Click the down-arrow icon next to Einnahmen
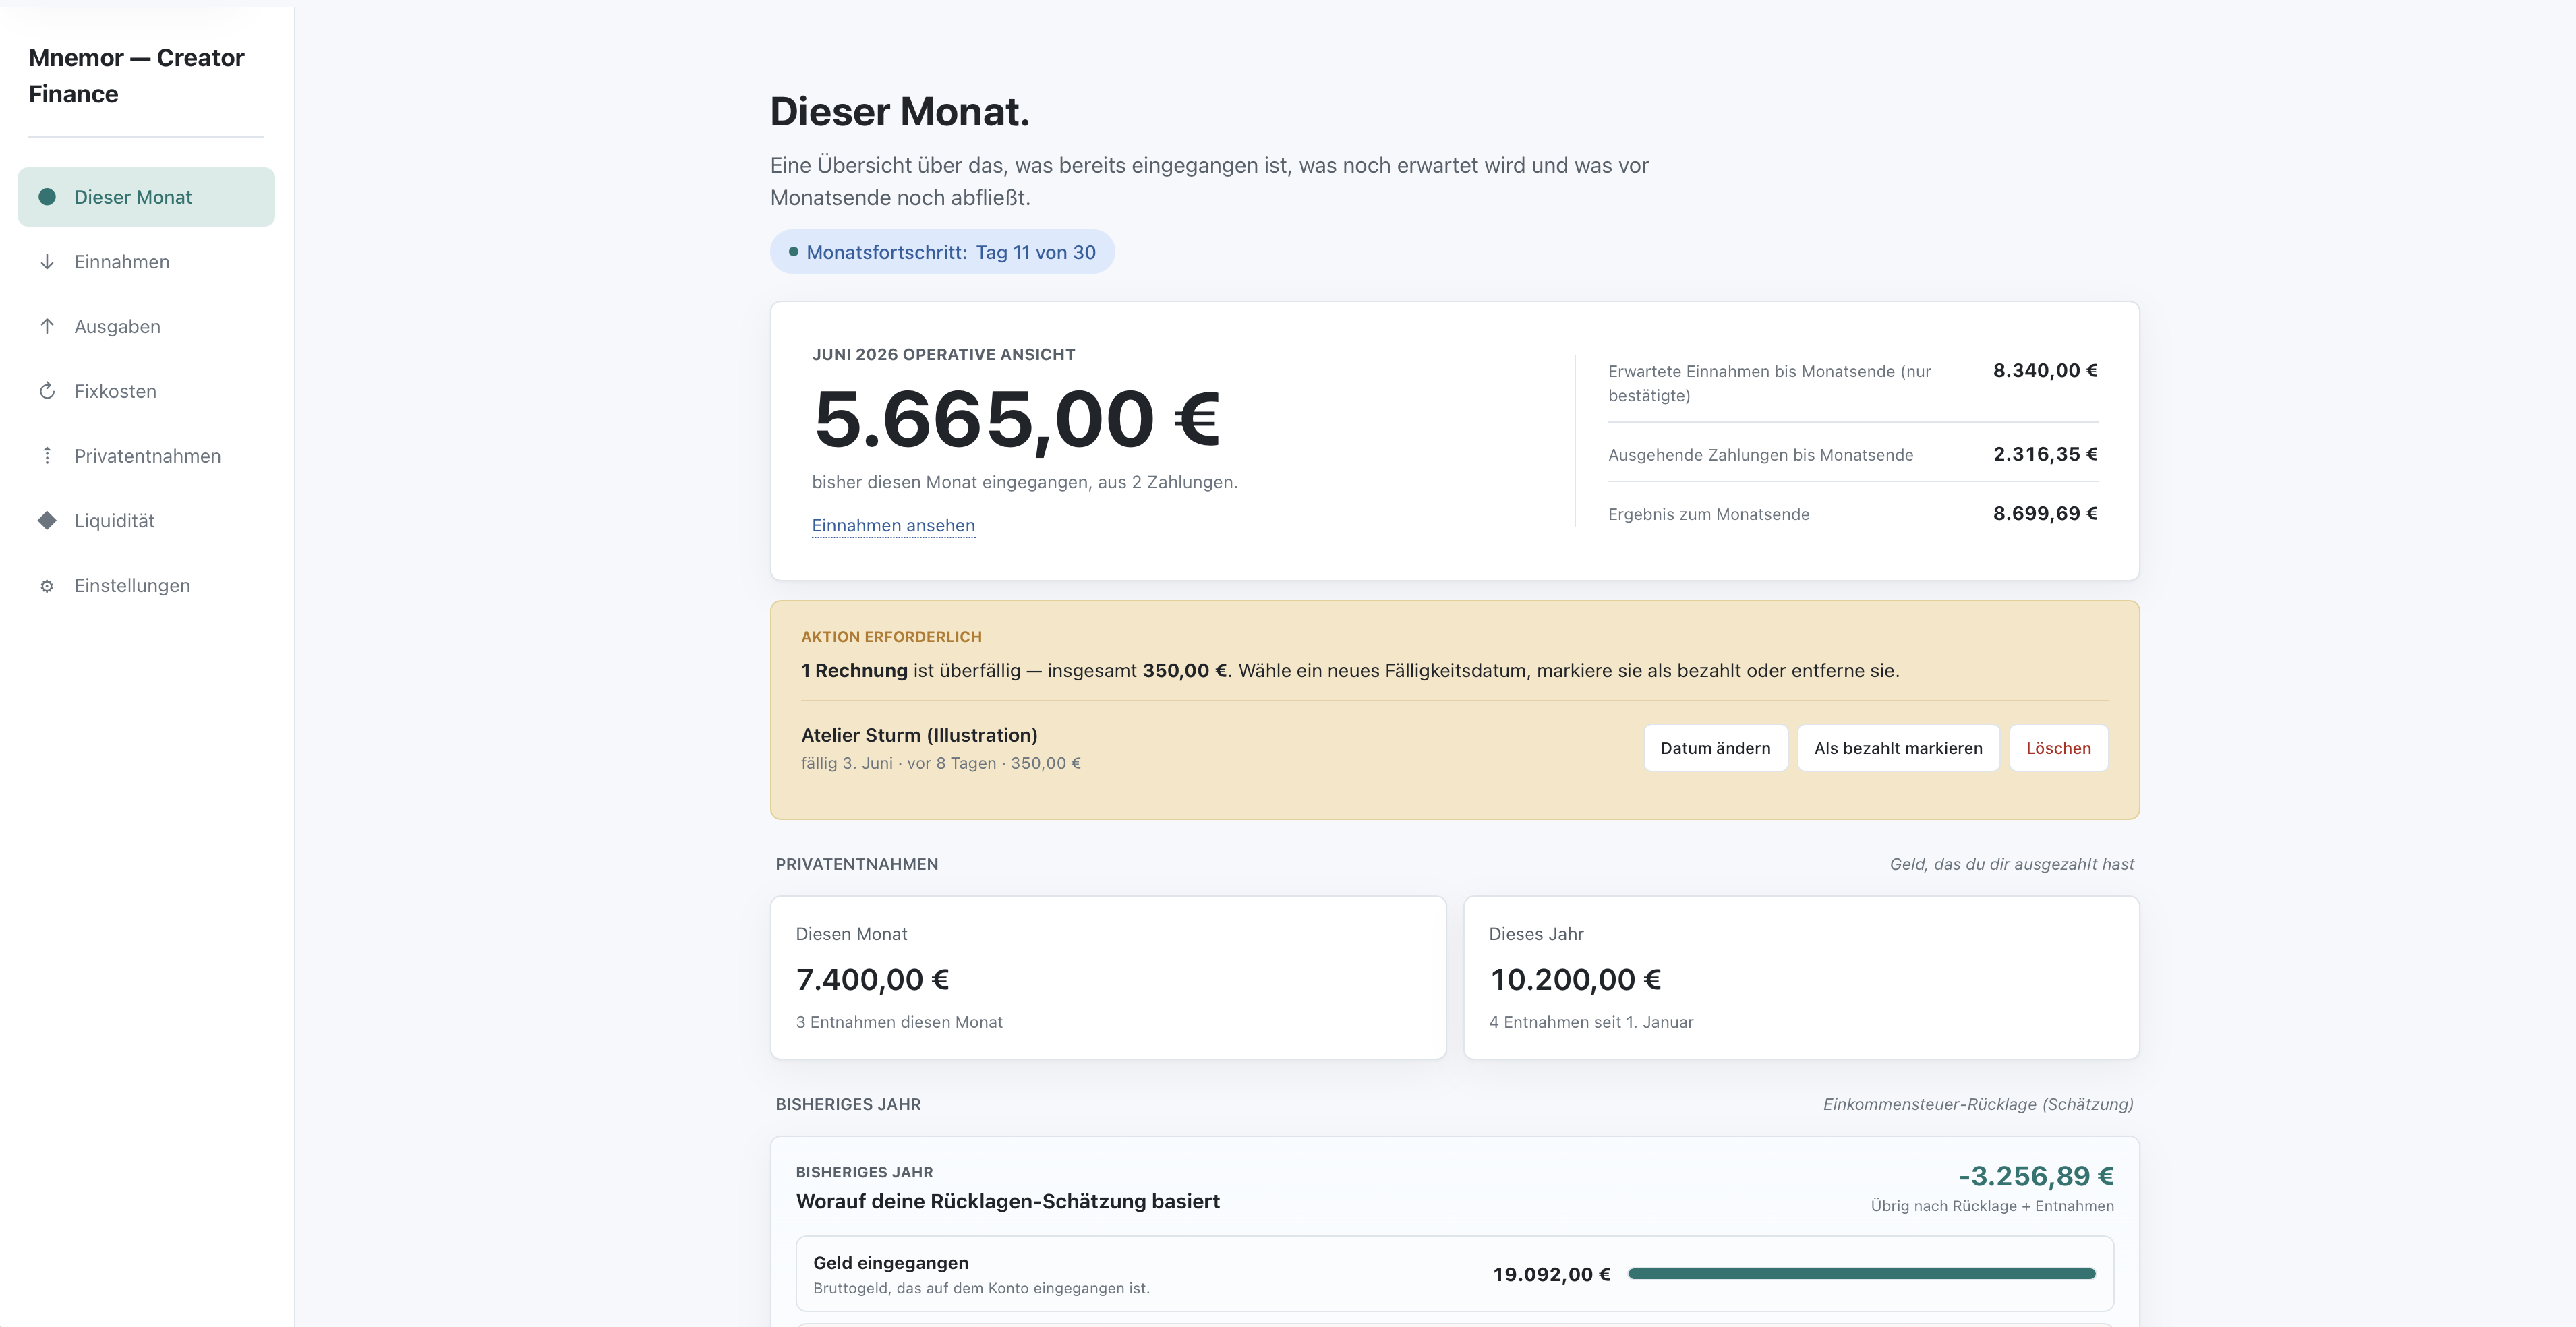Image resolution: width=2576 pixels, height=1327 pixels. click(x=47, y=262)
